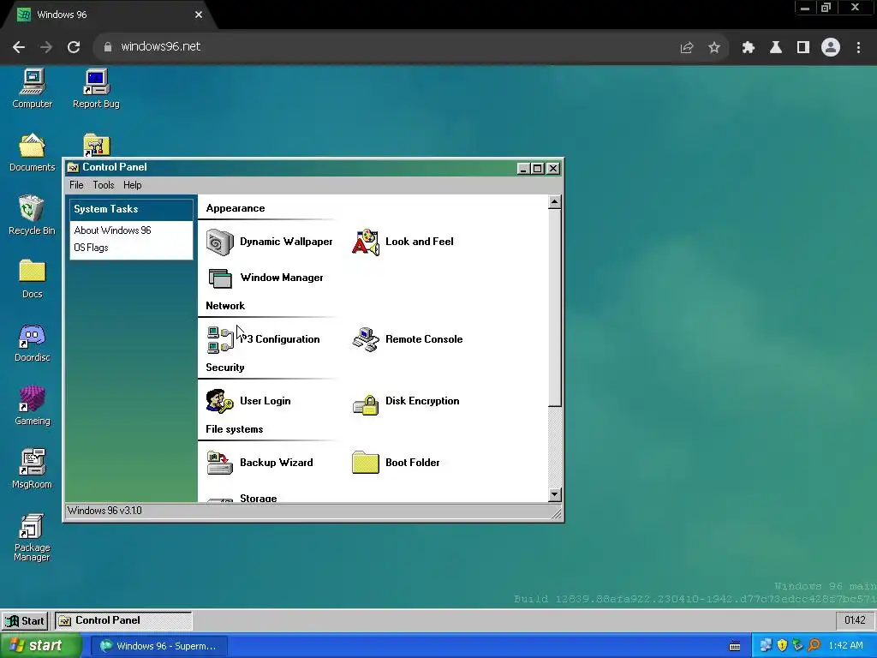This screenshot has width=877, height=658.
Task: Switch to Windows 96 XP taskbar item
Action: (158, 646)
